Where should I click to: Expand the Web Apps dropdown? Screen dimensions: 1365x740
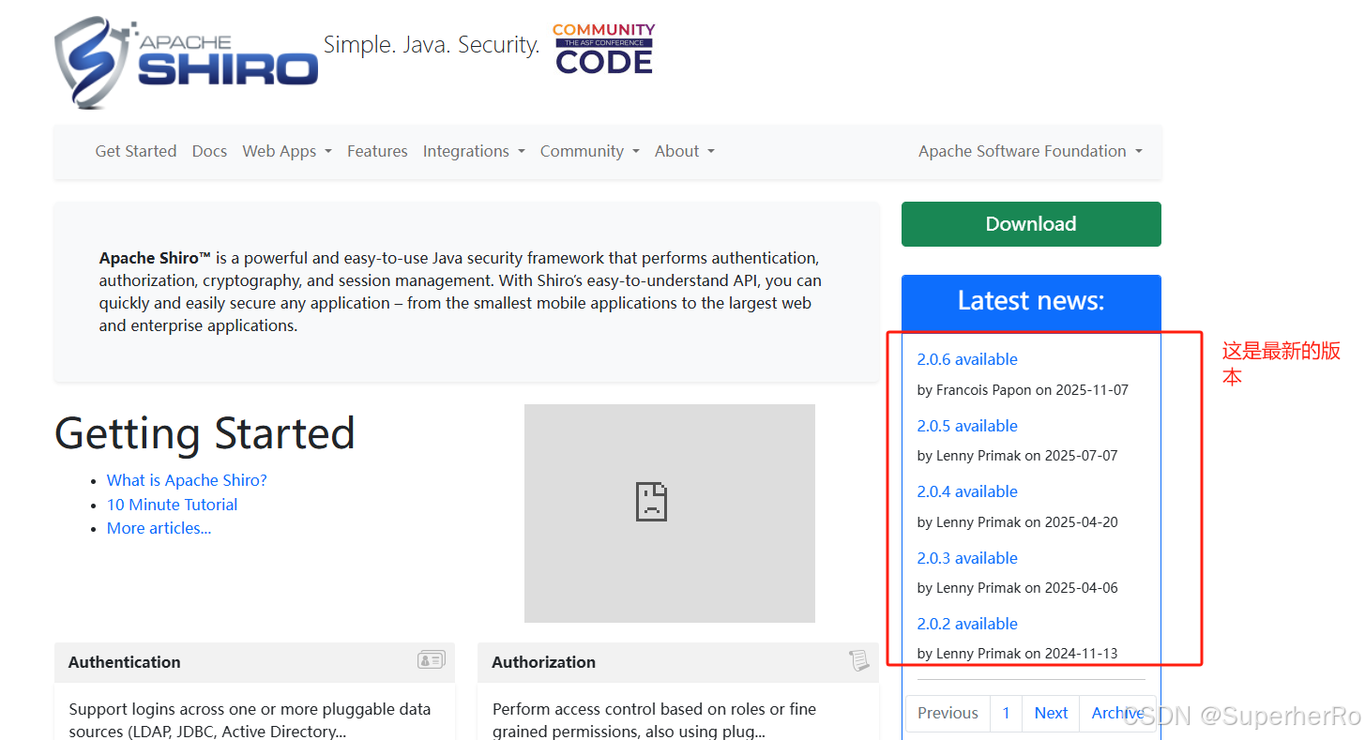[287, 151]
